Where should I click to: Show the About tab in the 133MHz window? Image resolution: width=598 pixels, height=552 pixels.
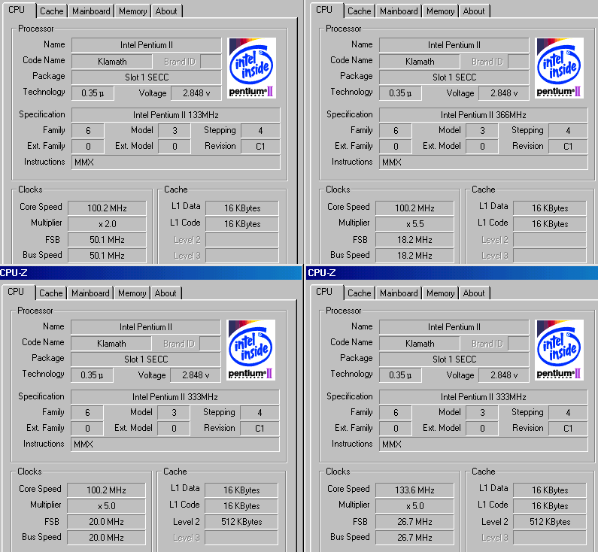[x=166, y=11]
